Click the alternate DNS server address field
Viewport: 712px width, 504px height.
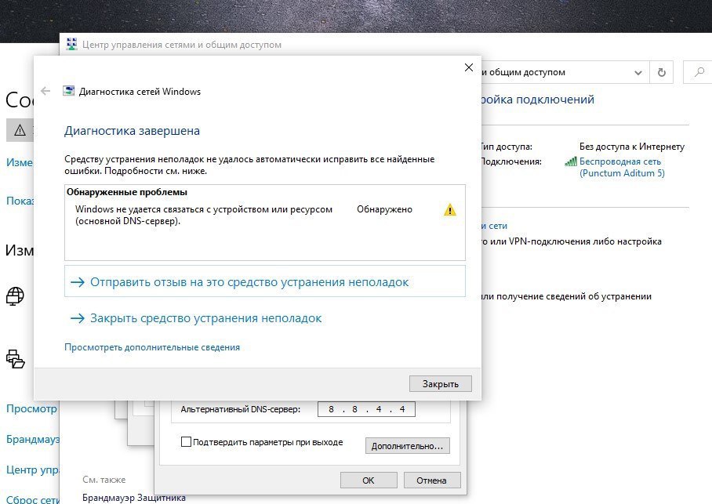(366, 409)
